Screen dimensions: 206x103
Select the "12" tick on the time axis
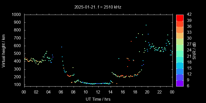pos(98,92)
